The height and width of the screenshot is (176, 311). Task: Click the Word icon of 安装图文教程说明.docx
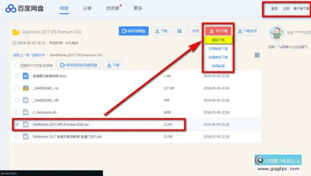pyautogui.click(x=26, y=76)
